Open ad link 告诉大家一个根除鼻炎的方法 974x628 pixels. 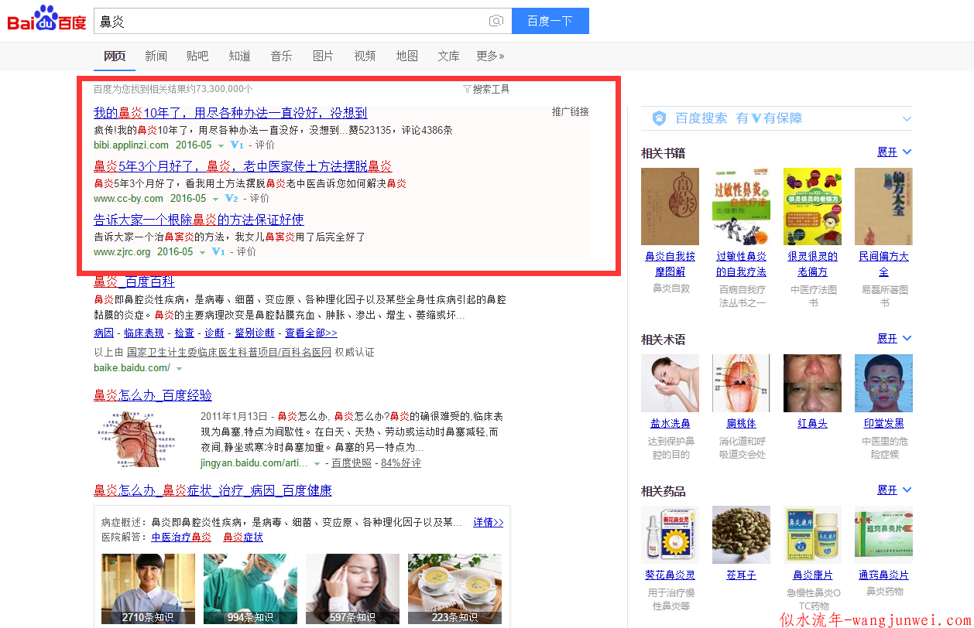[199, 220]
